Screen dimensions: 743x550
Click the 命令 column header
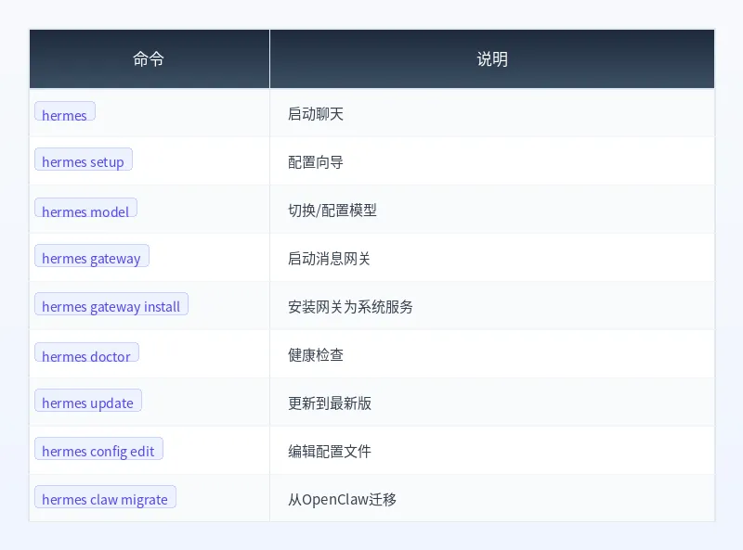coord(150,59)
